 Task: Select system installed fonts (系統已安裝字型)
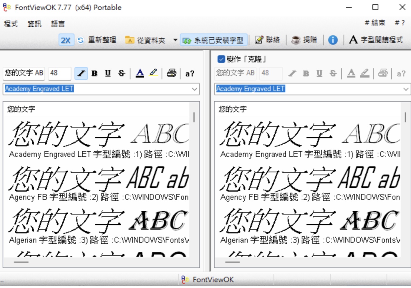click(213, 40)
